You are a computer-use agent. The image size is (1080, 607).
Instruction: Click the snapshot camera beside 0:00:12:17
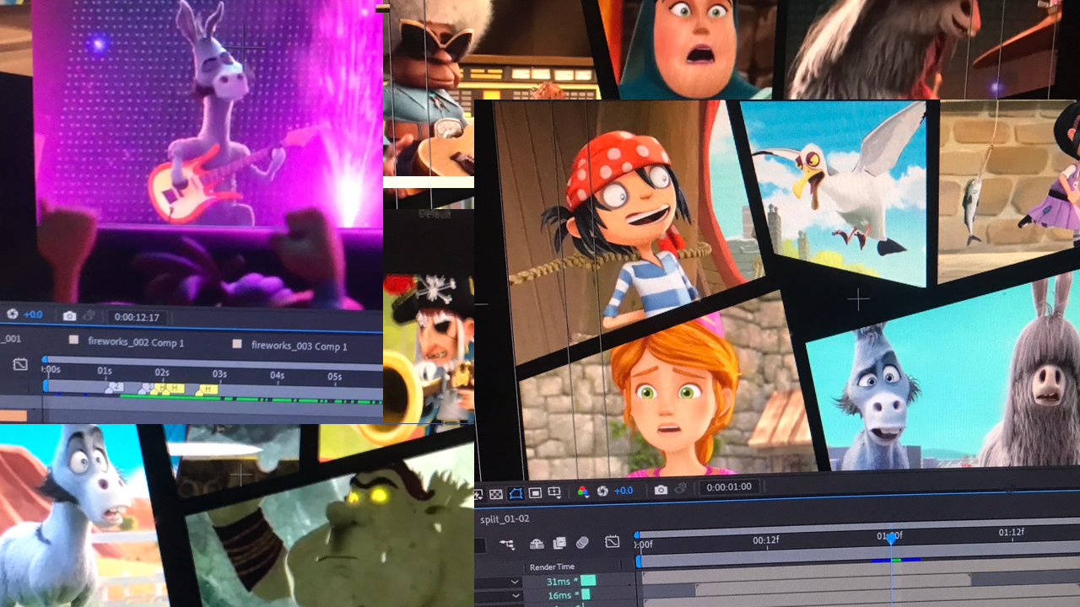pyautogui.click(x=69, y=315)
